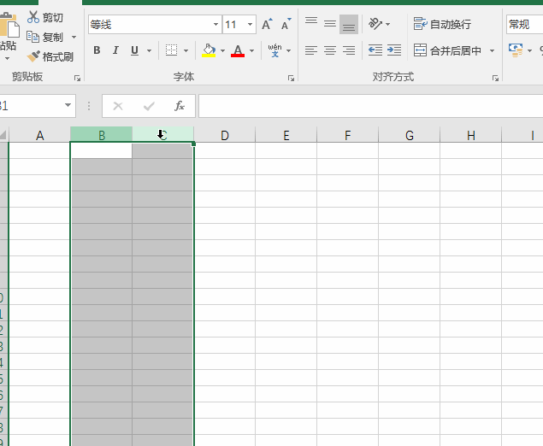Screen dimensions: 543x446
Task: Toggle Bold formatting
Action: coord(97,50)
